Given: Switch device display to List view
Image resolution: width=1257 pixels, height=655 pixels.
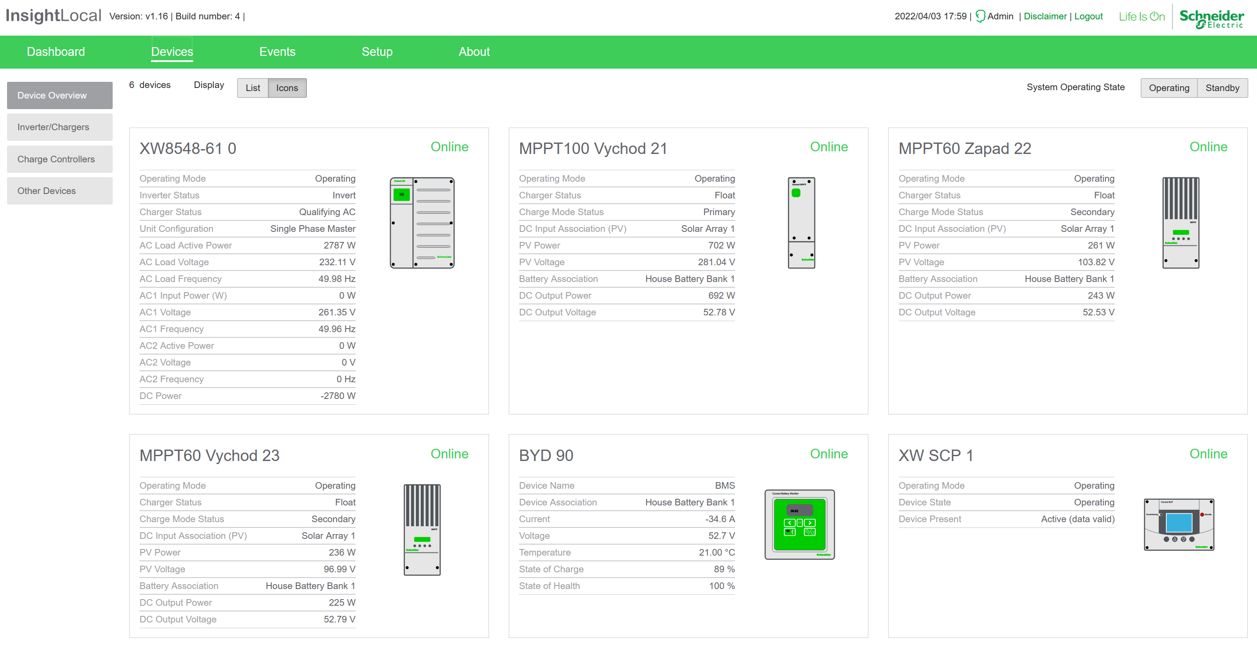Looking at the screenshot, I should coord(253,88).
